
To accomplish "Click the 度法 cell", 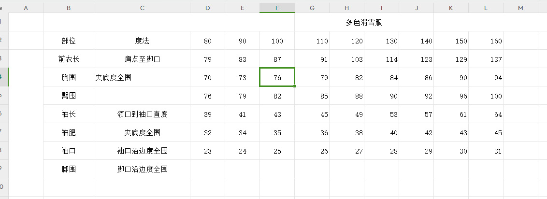I will point(142,41).
